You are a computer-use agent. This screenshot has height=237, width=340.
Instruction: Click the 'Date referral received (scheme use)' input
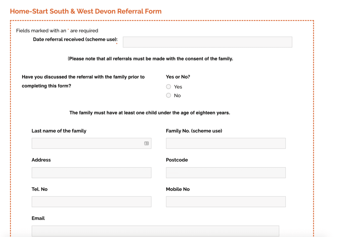pos(207,42)
